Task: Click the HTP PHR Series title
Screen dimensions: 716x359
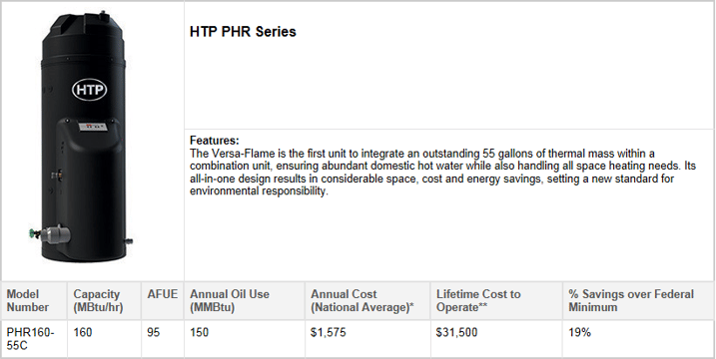Action: 243,32
